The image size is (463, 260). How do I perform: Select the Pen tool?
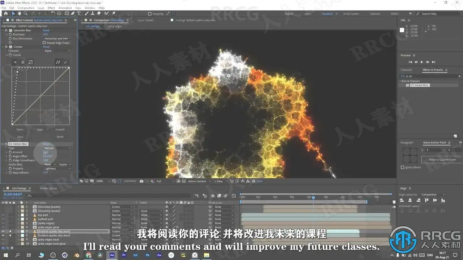(x=73, y=13)
